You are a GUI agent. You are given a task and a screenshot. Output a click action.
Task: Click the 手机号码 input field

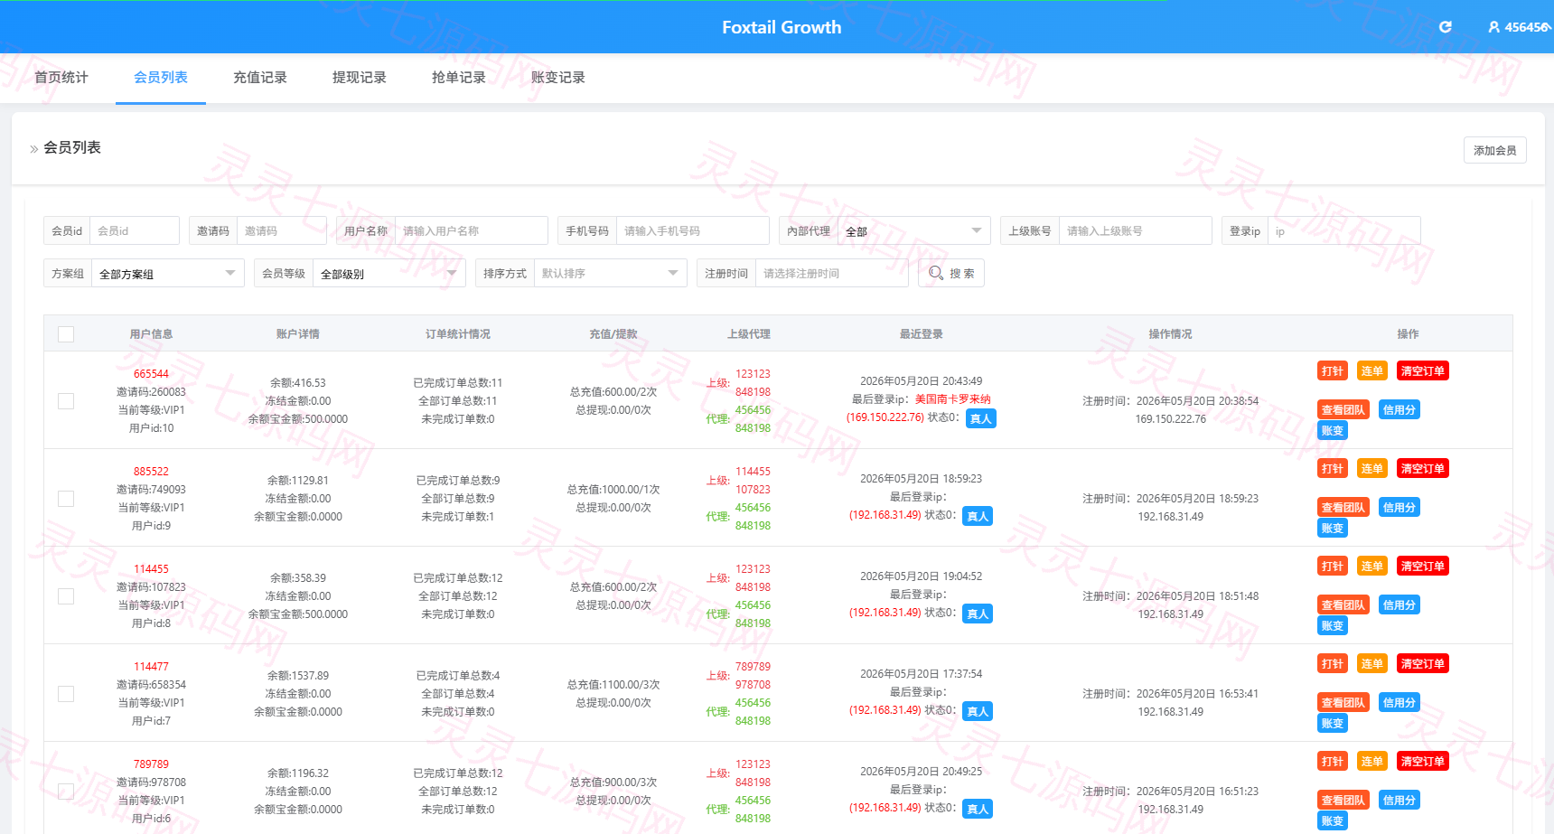coord(692,230)
